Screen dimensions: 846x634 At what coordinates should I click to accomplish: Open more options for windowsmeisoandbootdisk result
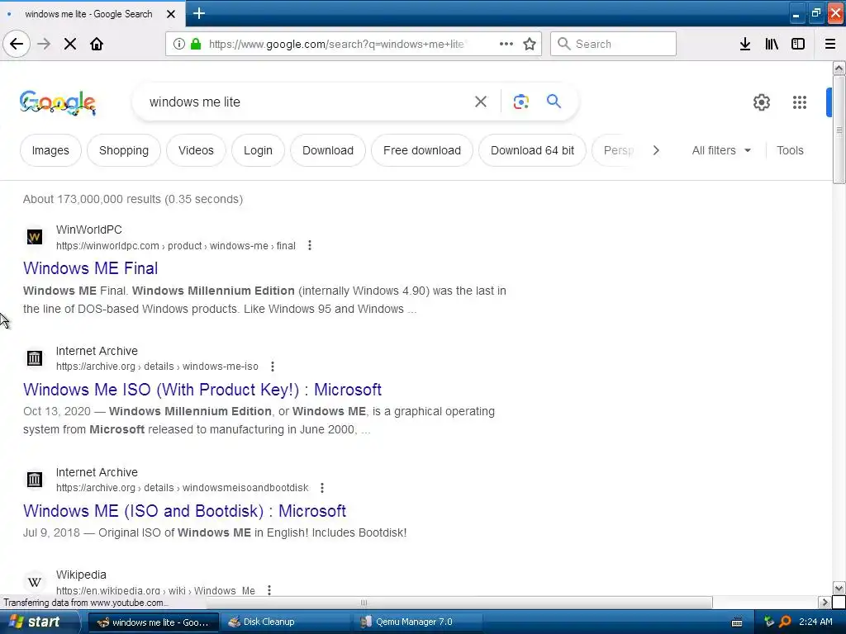click(322, 488)
